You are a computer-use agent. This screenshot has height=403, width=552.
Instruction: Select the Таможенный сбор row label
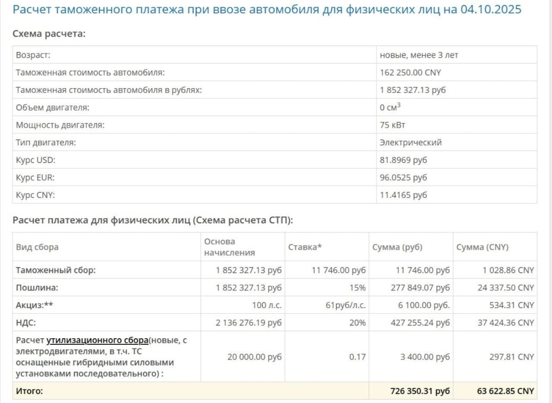tap(56, 270)
